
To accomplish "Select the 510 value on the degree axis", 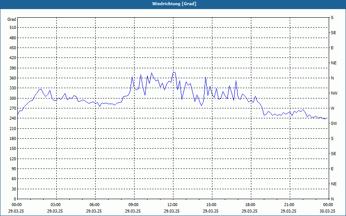I will (x=13, y=28).
